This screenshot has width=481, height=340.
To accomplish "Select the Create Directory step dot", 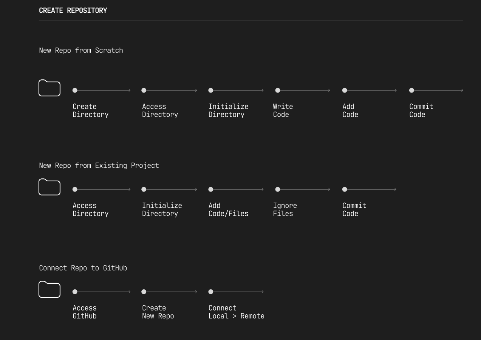I will (75, 90).
